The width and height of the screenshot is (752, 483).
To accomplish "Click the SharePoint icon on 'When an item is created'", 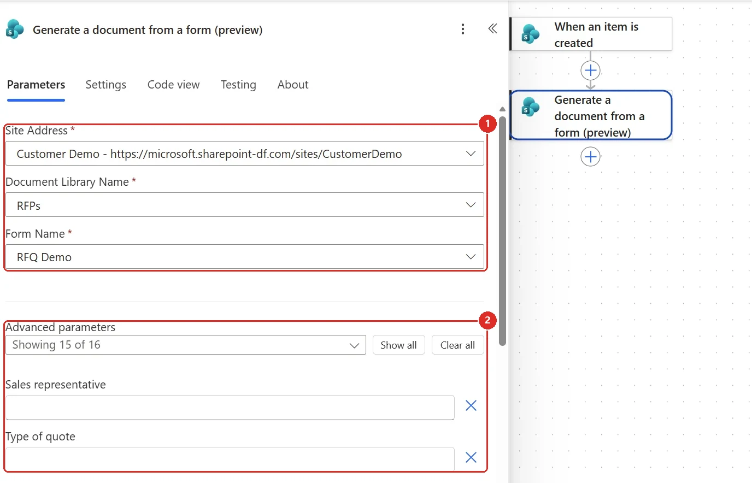I will (x=530, y=34).
